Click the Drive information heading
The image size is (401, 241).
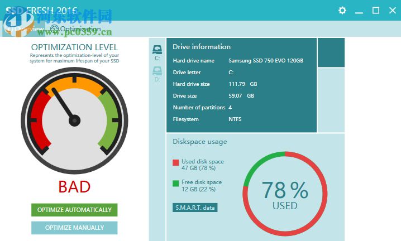pos(202,47)
